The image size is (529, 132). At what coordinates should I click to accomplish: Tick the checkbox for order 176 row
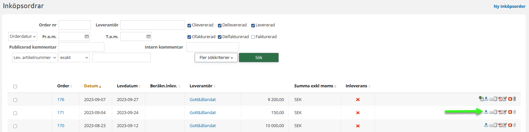click(15, 100)
